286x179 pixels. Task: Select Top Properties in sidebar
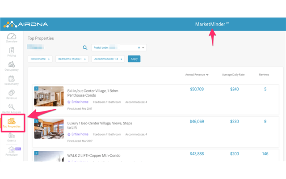[12, 123]
